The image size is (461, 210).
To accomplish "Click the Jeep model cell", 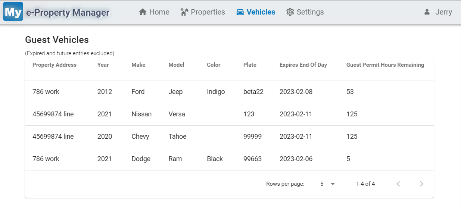I will (x=175, y=92).
